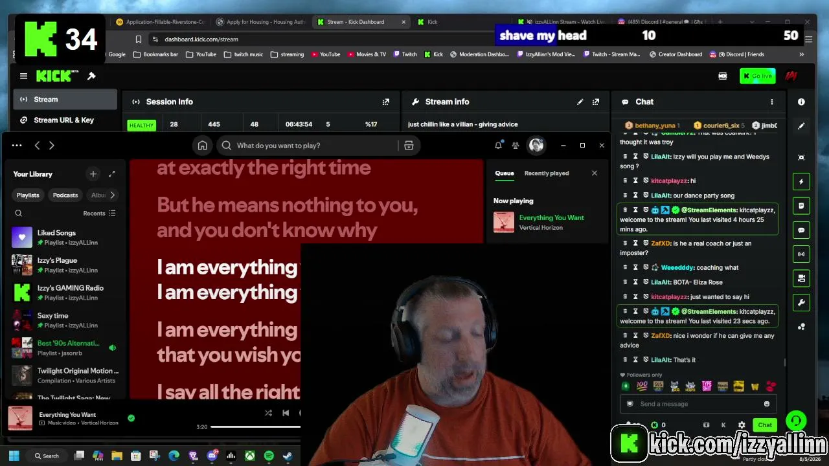This screenshot has width=829, height=466.
Task: Open the Spotify profile avatar menu
Action: pos(536,146)
